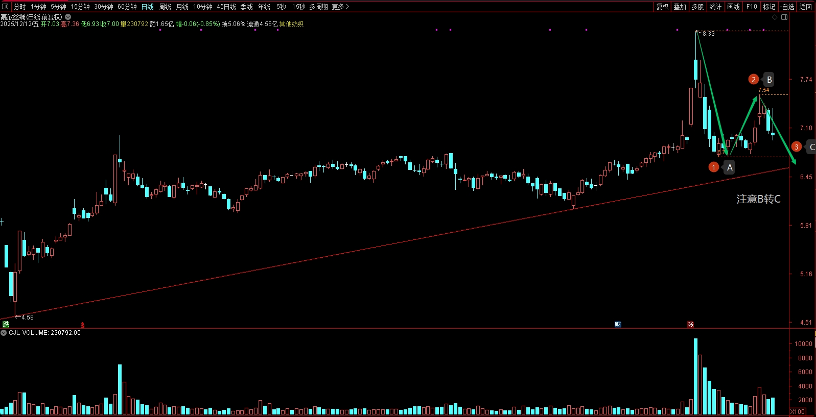Click the 财 financial report marker
This screenshot has height=417, width=816.
pyautogui.click(x=618, y=325)
